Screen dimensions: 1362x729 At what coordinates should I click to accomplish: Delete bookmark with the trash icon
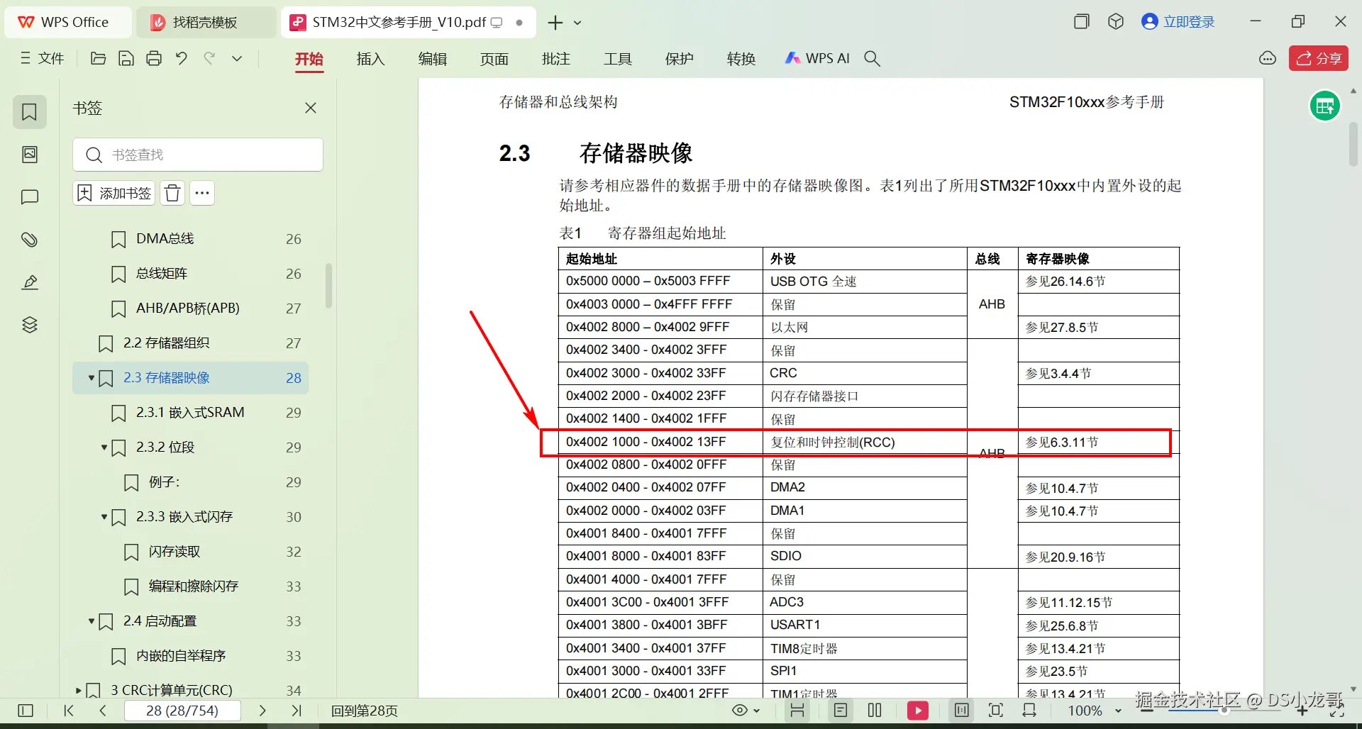(172, 193)
